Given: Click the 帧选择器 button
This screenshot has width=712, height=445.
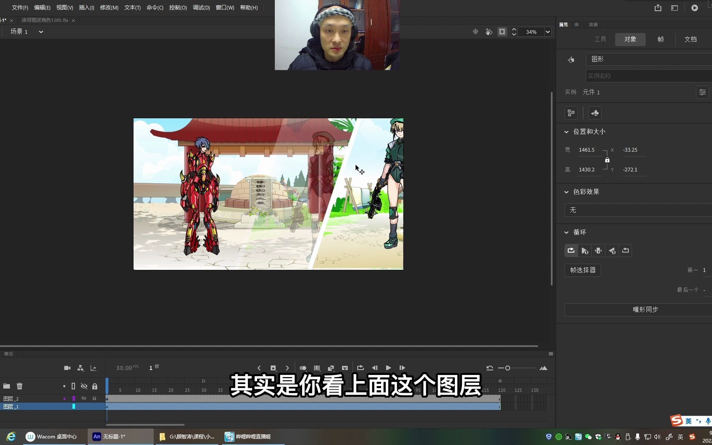Looking at the screenshot, I should (x=583, y=270).
